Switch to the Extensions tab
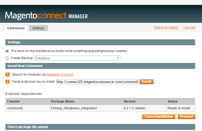202x131 pixels. pos(16,28)
